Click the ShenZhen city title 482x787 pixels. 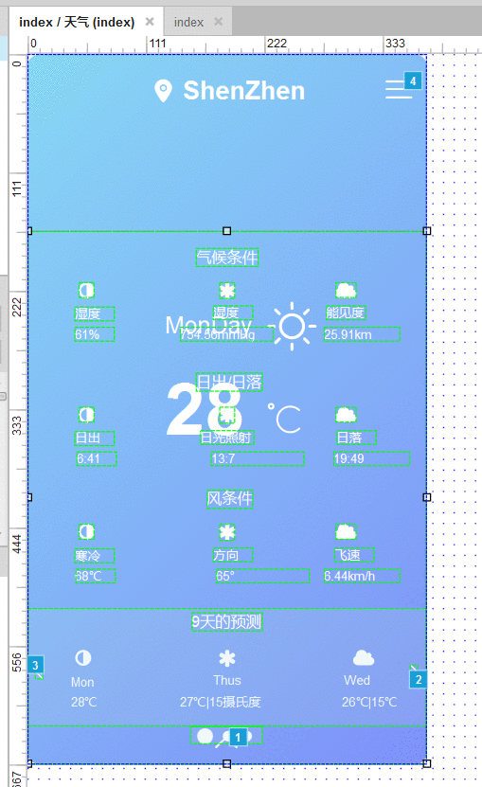(x=244, y=91)
